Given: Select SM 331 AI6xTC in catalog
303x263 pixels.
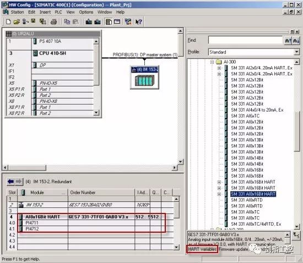Looking at the screenshot, I should [245, 116].
